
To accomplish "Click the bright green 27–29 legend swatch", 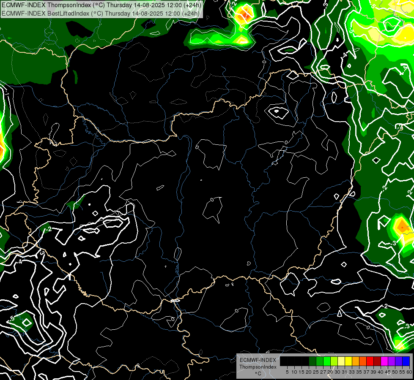I will pos(327,361).
